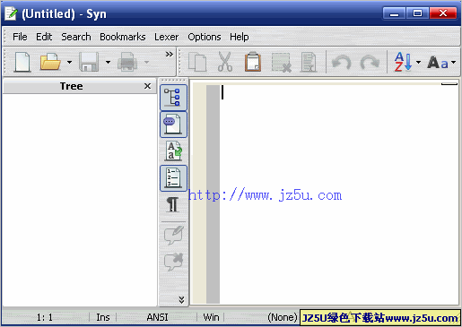The width and height of the screenshot is (462, 327).
Task: Open the Edit menu
Action: pos(44,37)
